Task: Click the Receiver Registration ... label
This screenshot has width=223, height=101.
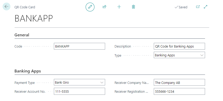Action: (x=131, y=92)
